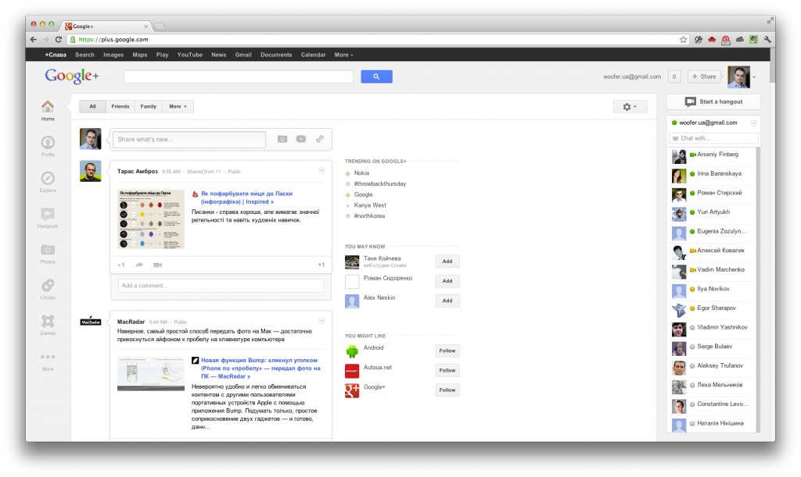The width and height of the screenshot is (801, 477).
Task: Open the Android page icon
Action: point(352,351)
